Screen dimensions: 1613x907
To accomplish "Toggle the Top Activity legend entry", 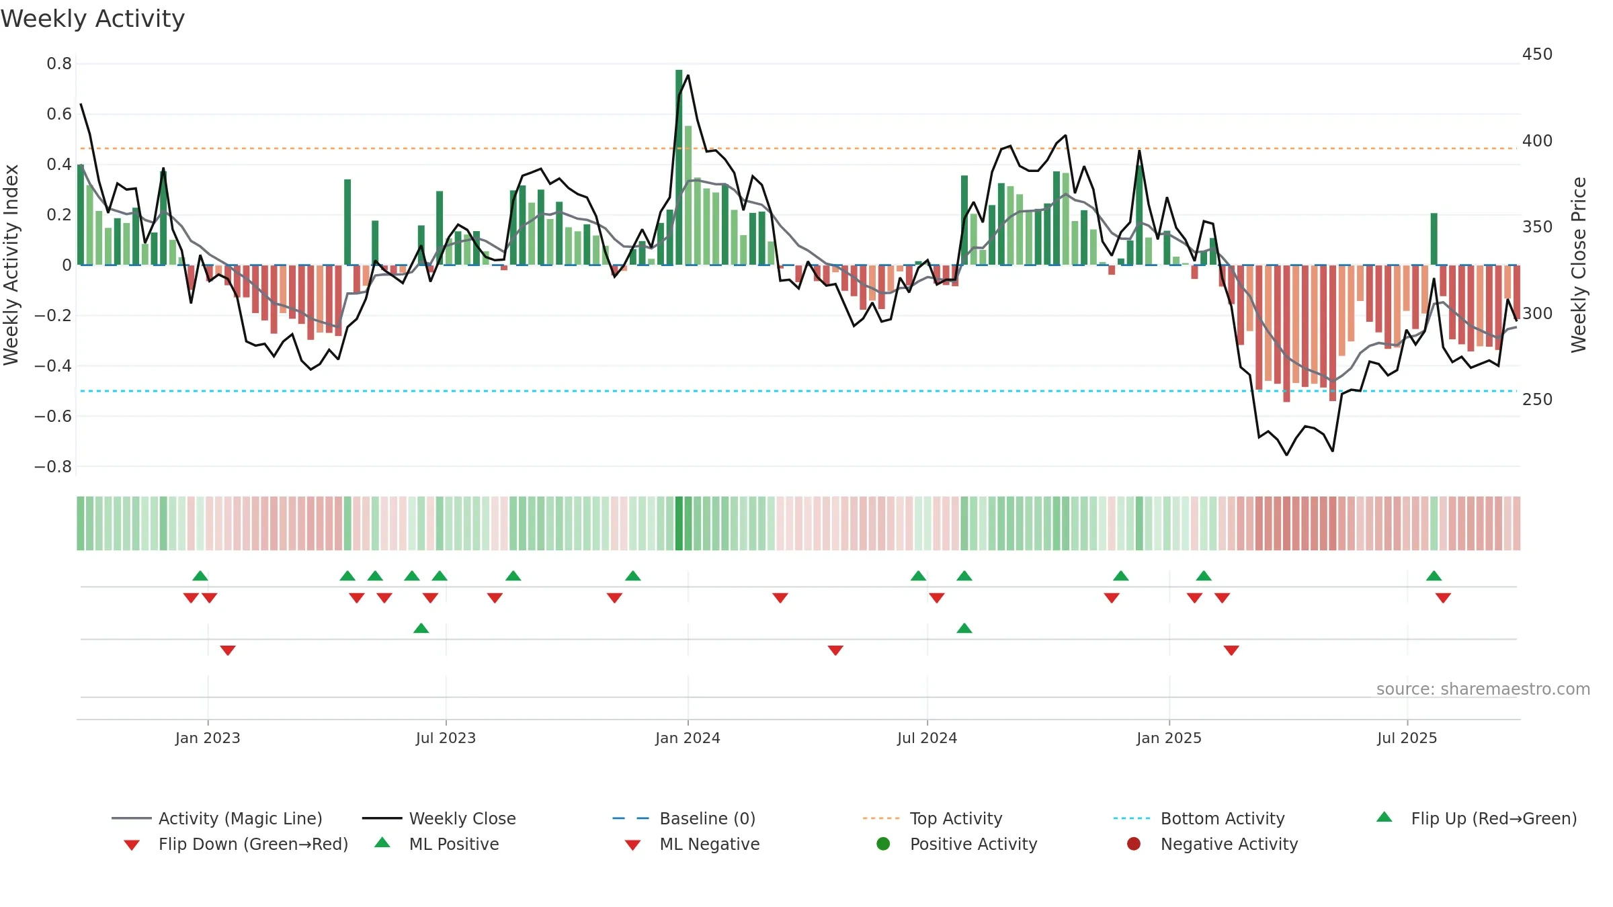I will point(932,818).
